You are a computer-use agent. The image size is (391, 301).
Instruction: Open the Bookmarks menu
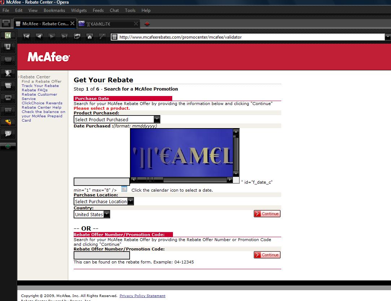point(55,10)
